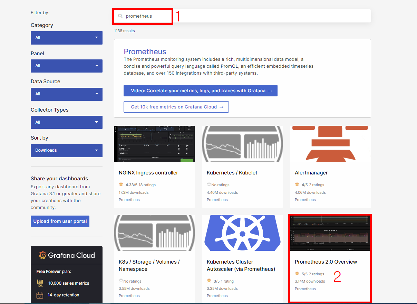The width and height of the screenshot is (417, 304).
Task: Click Prometheus data source label under Alertmanager
Action: [x=305, y=200]
